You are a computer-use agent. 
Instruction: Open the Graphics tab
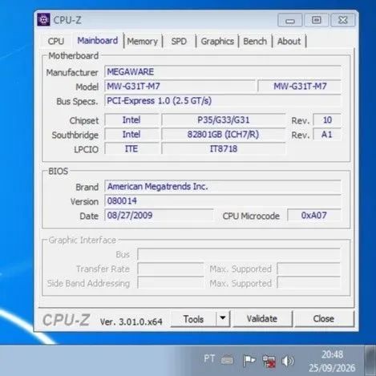217,42
